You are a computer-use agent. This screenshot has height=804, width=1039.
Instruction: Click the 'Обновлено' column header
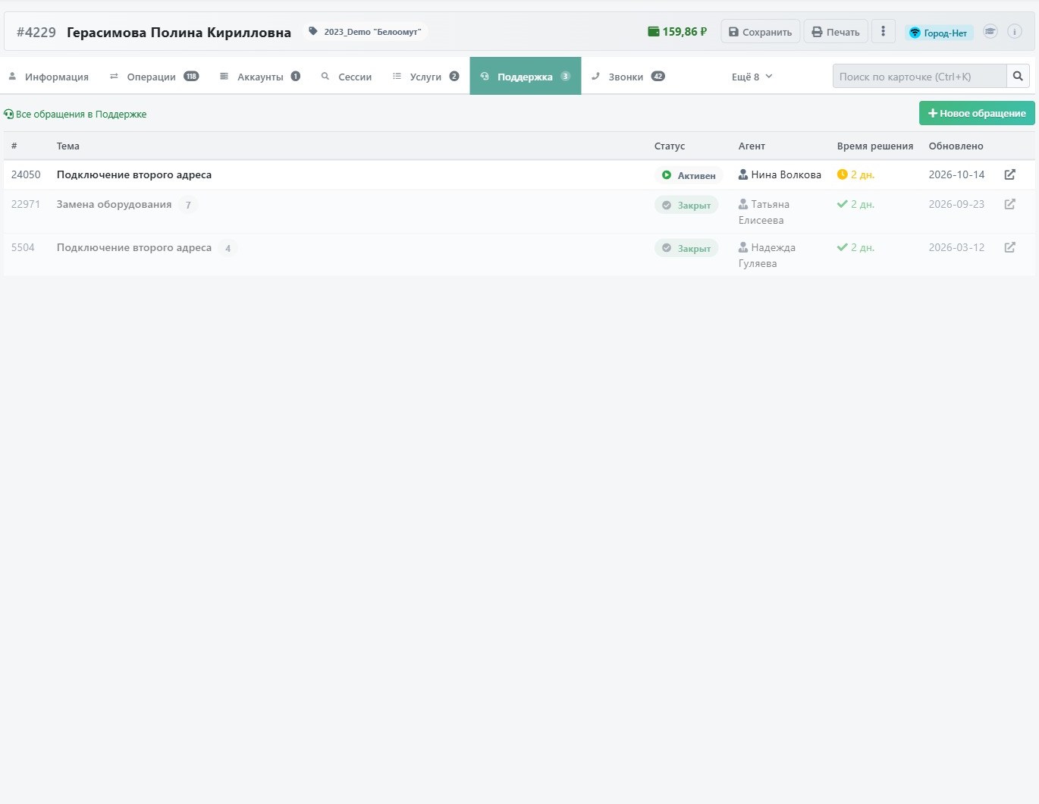pos(956,146)
